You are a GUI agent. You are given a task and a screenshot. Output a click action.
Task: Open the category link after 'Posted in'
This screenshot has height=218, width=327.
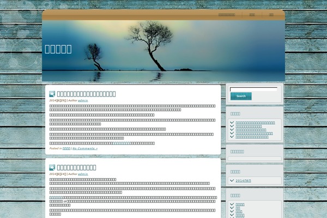point(66,149)
